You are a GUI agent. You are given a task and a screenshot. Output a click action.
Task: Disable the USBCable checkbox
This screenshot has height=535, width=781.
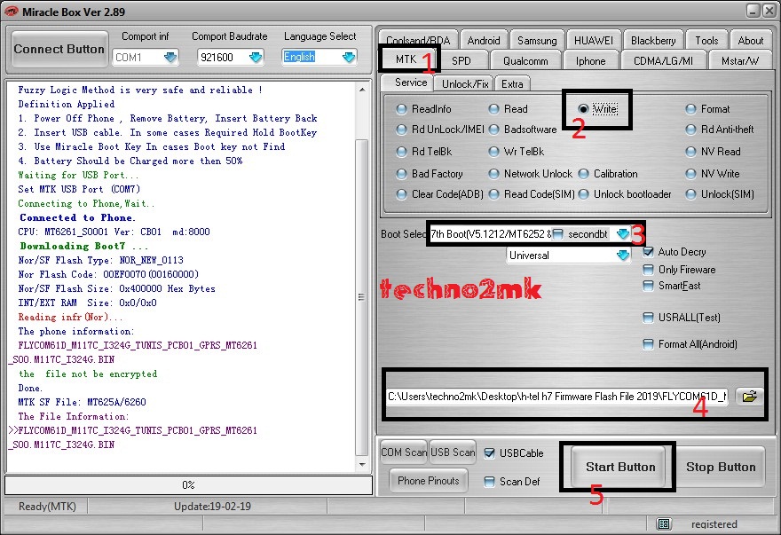491,453
